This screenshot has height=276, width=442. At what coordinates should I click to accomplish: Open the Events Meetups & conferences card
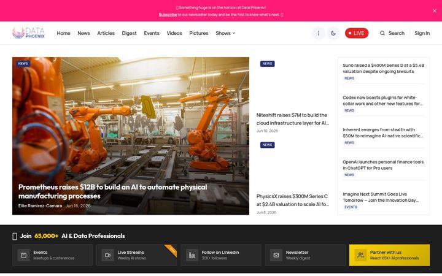[x=52, y=255]
